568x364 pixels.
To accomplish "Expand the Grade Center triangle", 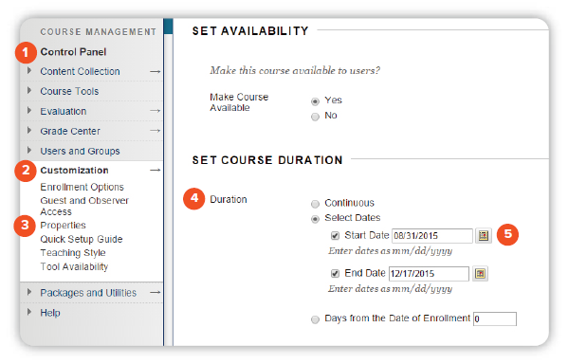I will pos(29,130).
